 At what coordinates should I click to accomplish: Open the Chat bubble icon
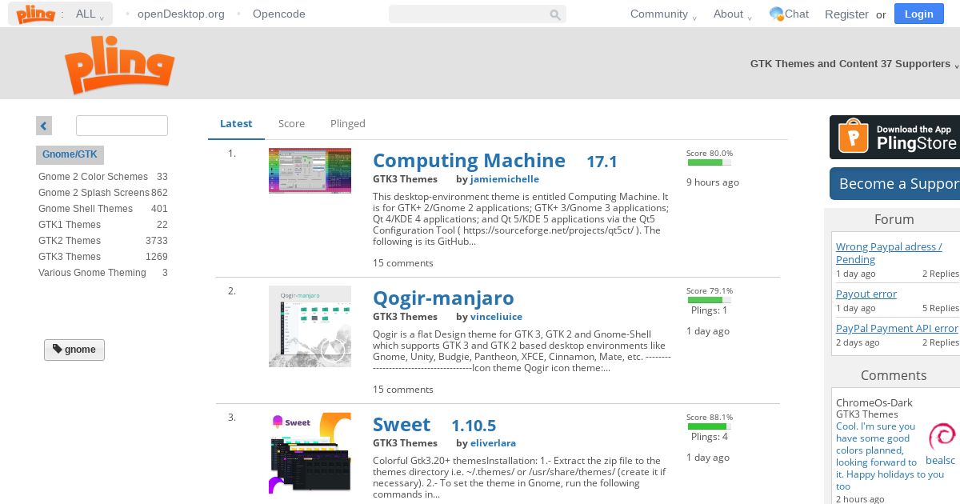pyautogui.click(x=777, y=14)
